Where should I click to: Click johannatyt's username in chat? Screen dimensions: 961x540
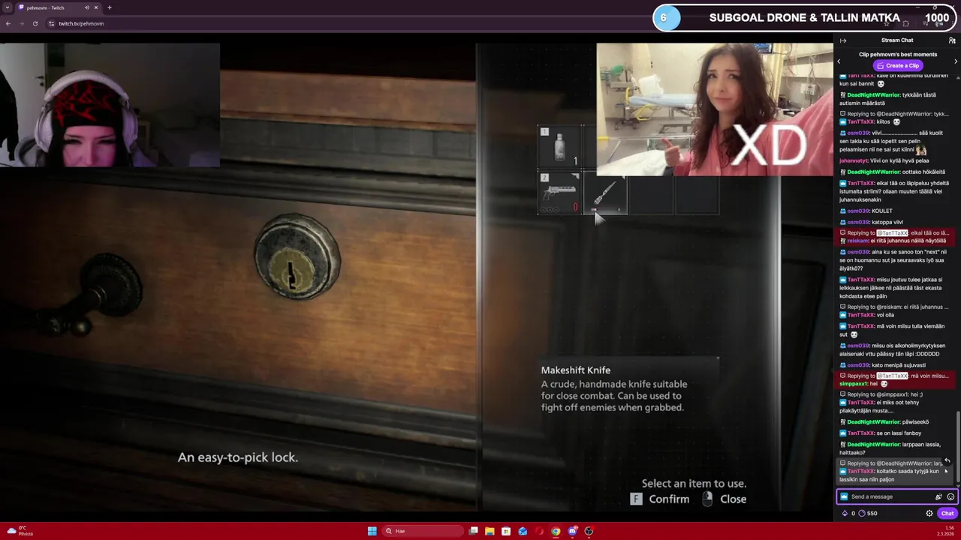pos(854,160)
